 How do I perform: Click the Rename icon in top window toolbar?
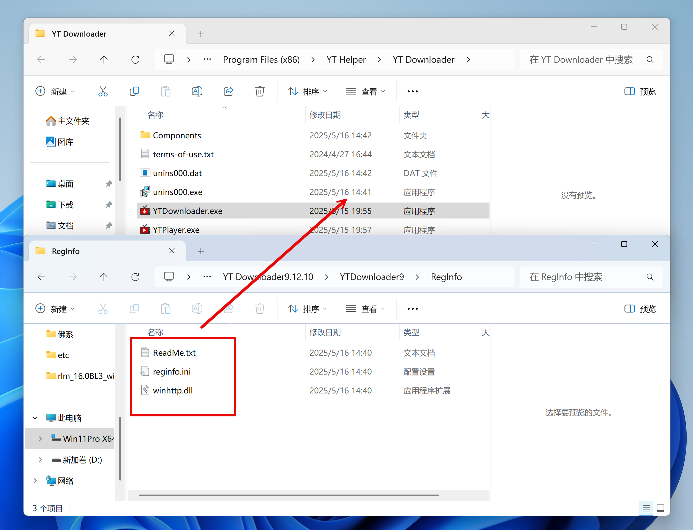197,92
